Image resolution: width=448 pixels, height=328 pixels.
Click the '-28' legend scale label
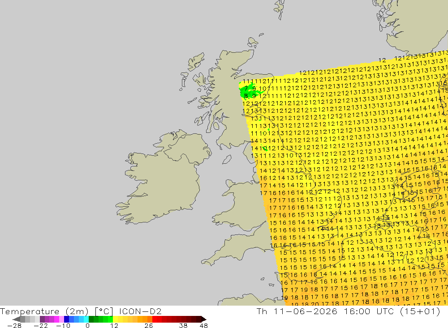click(x=14, y=325)
